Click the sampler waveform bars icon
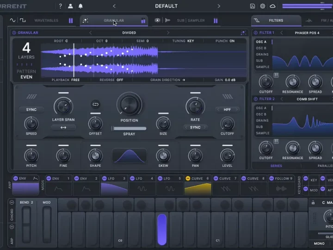 [168, 20]
